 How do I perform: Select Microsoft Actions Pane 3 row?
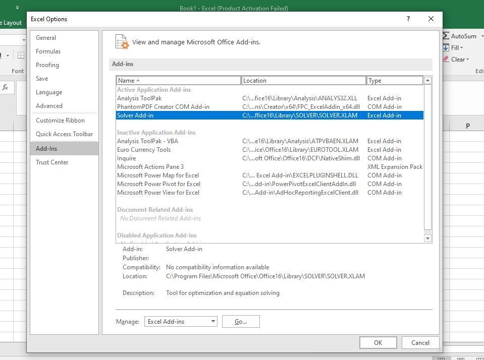click(270, 167)
